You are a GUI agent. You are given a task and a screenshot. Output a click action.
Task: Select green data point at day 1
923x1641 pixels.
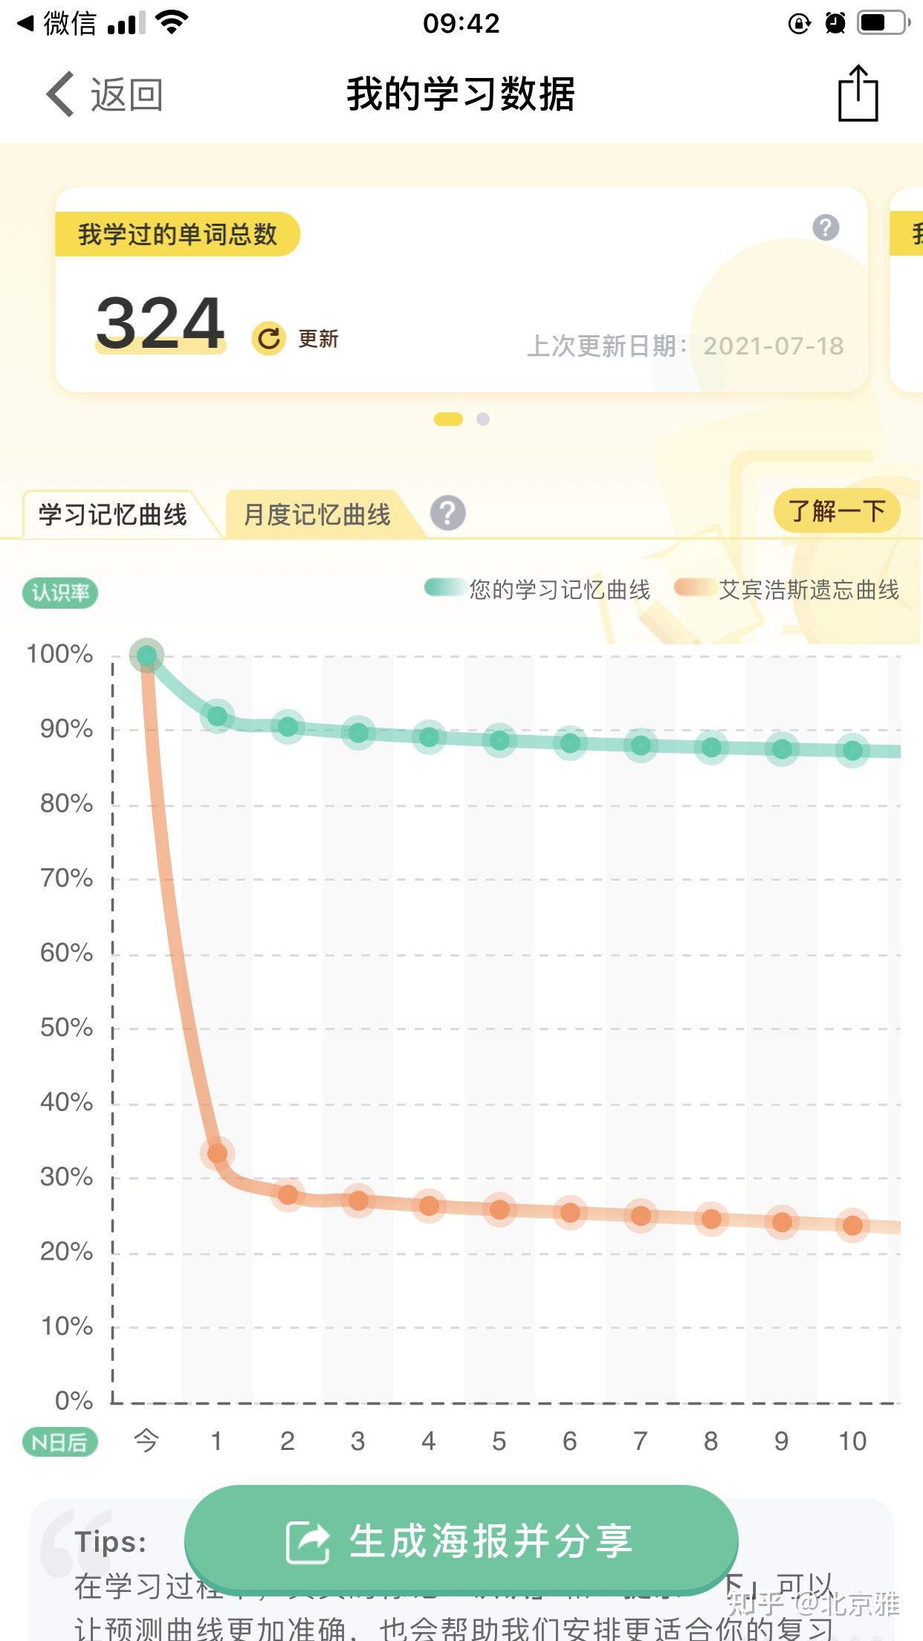pos(217,716)
